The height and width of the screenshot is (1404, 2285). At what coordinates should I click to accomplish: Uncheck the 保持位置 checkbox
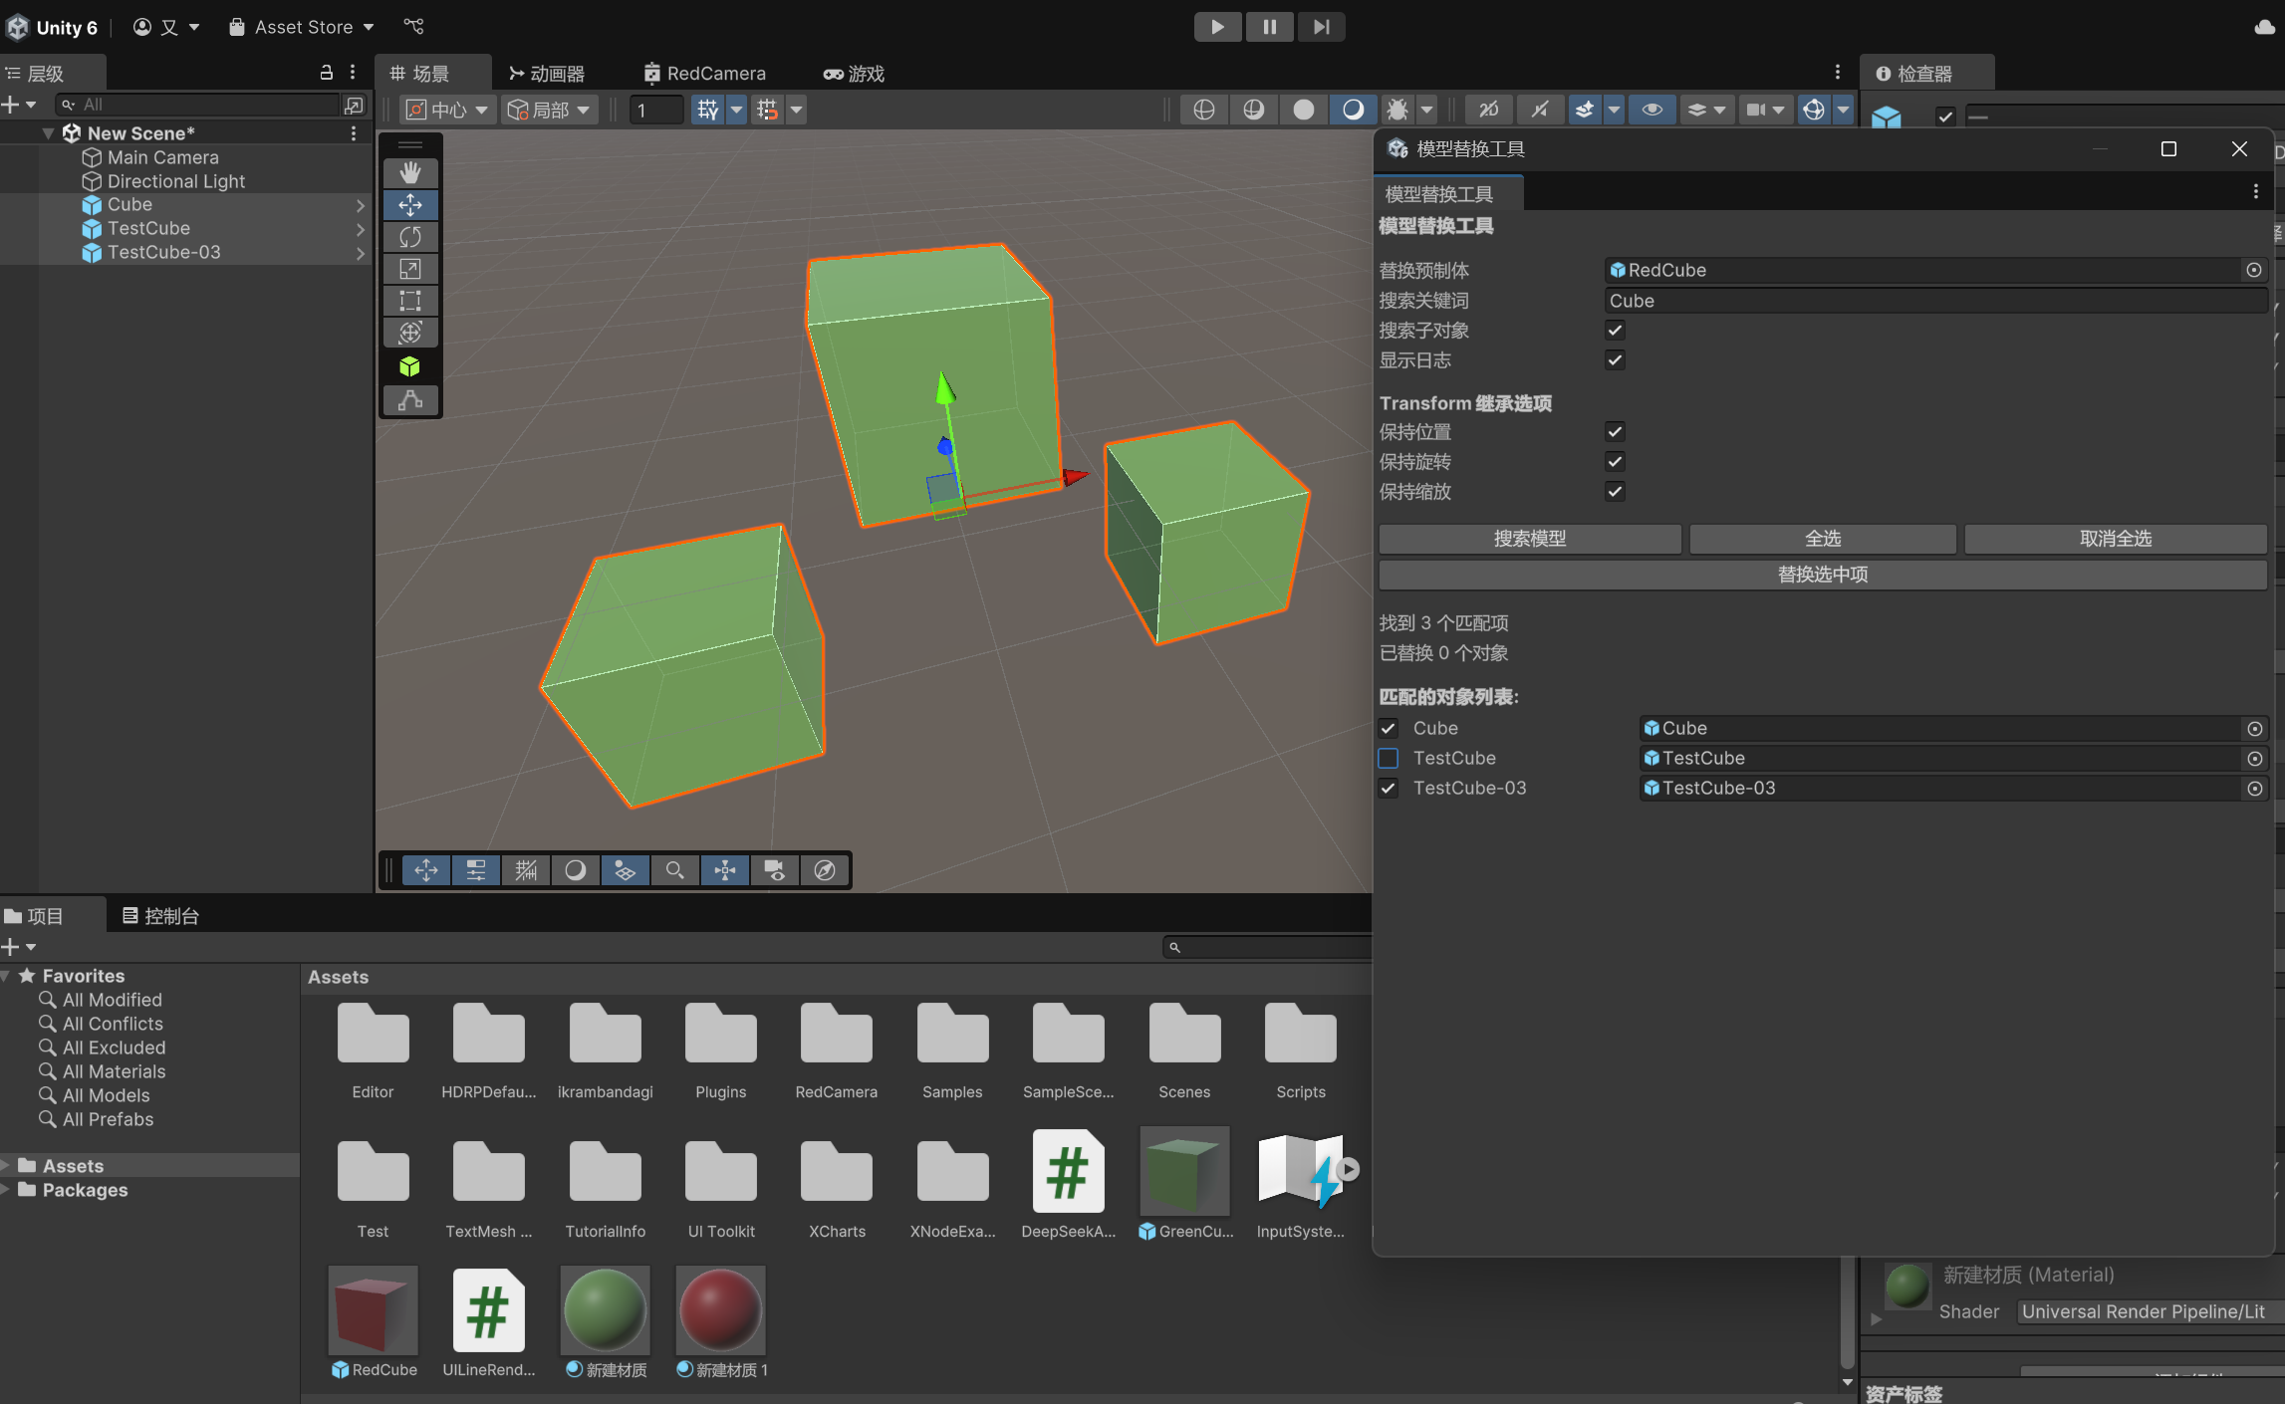[x=1615, y=432]
